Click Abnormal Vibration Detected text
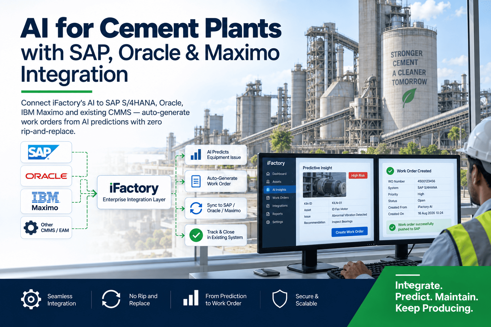491x327 pixels. (349, 215)
